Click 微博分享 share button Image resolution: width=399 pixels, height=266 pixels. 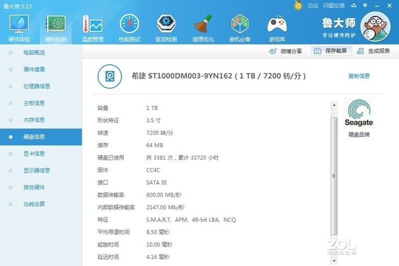click(x=285, y=51)
